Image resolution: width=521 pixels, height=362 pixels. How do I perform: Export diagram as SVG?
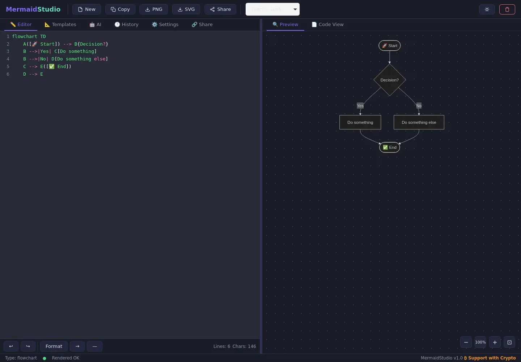pyautogui.click(x=186, y=9)
